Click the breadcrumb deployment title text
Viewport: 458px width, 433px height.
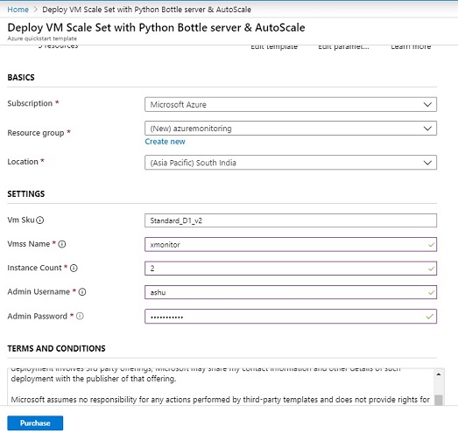click(146, 10)
